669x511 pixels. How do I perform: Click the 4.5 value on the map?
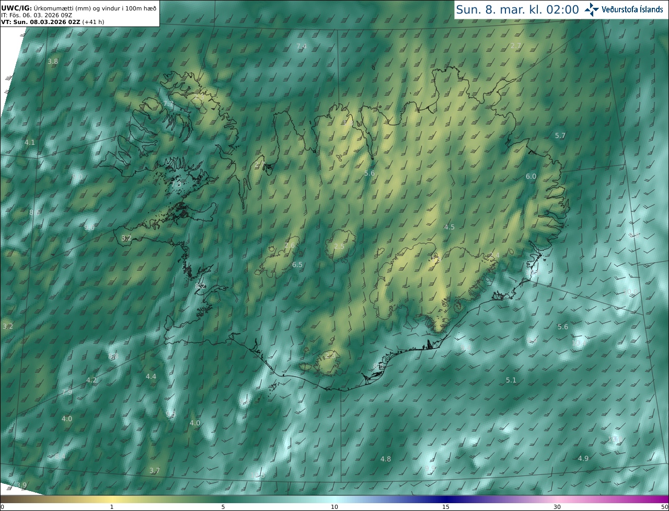click(x=449, y=227)
